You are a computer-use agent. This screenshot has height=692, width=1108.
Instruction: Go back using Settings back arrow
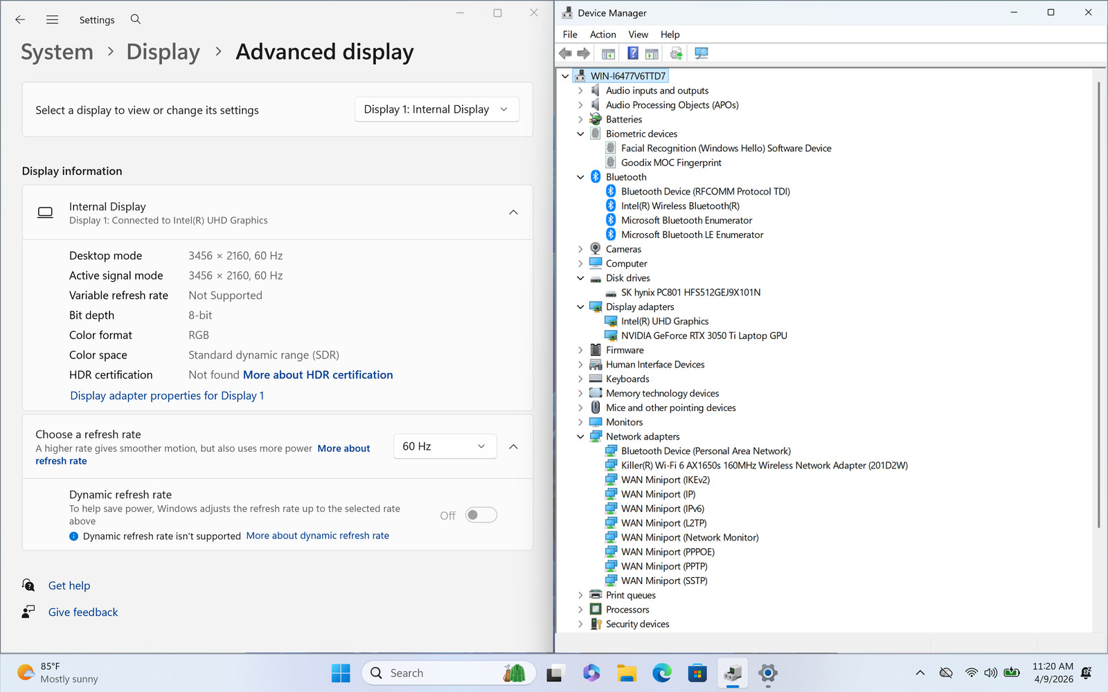(x=20, y=20)
